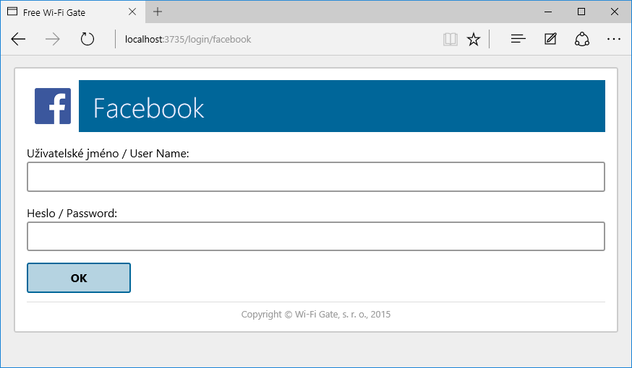Click the User Name input field

point(316,177)
